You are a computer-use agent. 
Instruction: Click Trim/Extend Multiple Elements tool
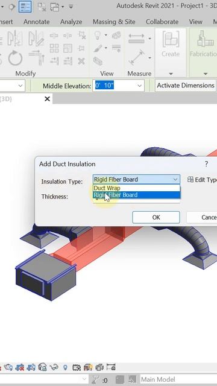(x=68, y=61)
